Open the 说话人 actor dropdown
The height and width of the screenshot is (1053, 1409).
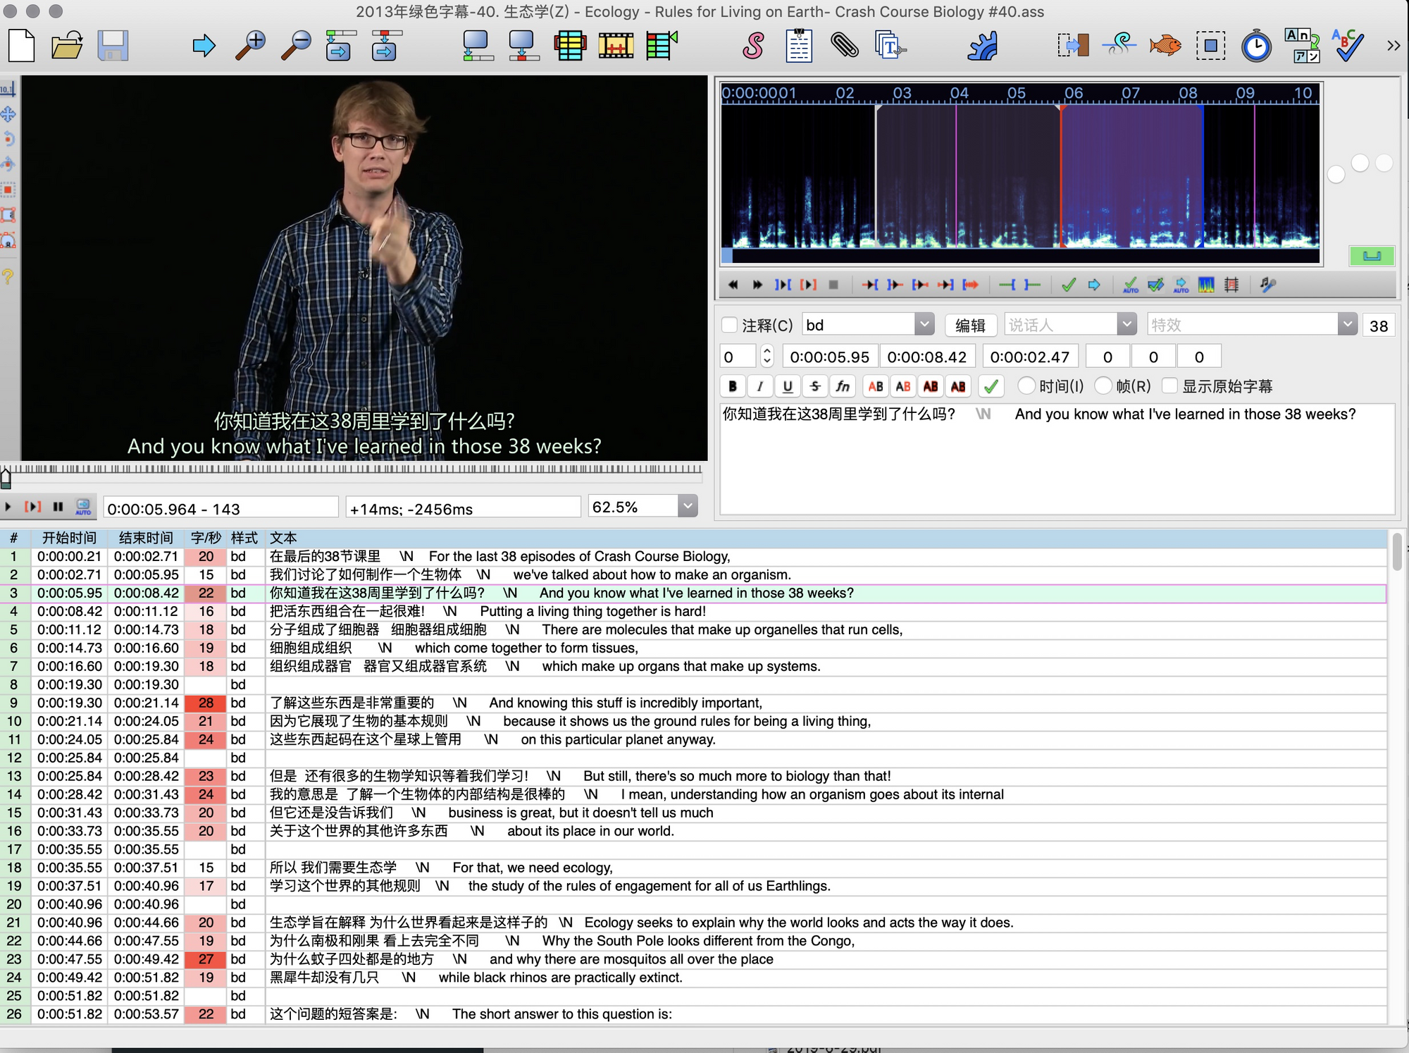[1126, 325]
